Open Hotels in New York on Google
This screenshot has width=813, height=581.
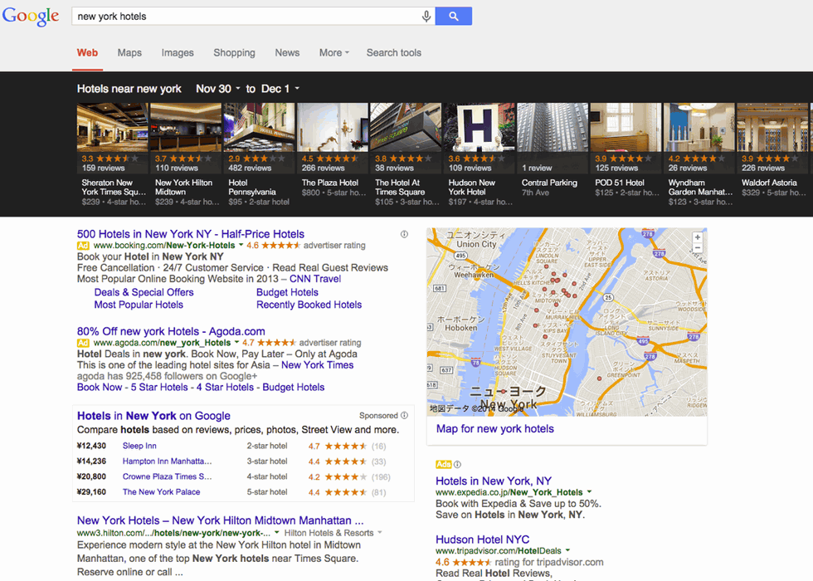[154, 416]
